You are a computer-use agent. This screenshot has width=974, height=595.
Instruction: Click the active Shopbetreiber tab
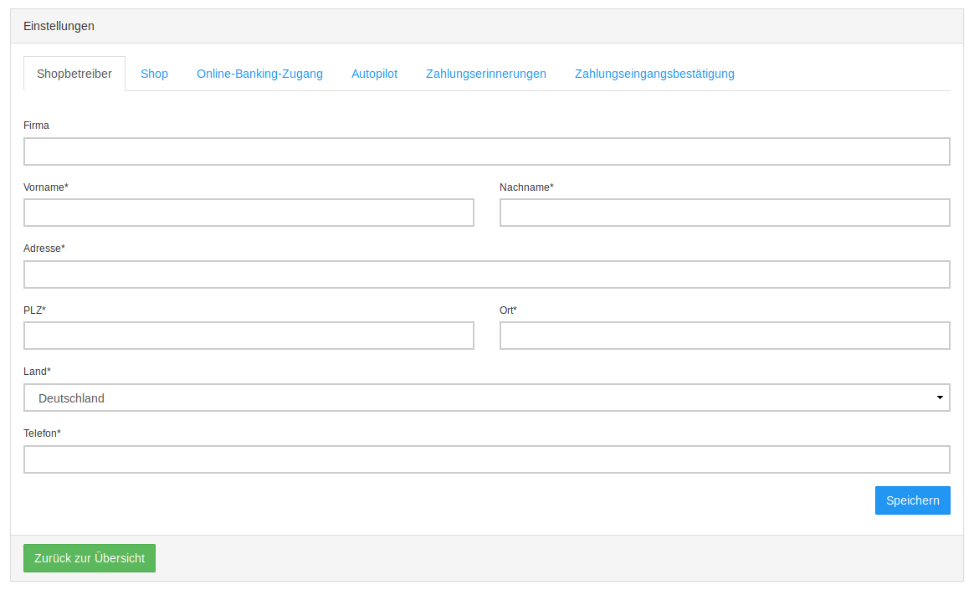coord(74,74)
